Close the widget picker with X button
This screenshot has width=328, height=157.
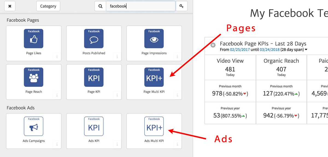(10, 6)
